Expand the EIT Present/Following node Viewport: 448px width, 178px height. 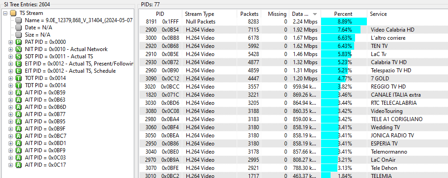pos(11,64)
